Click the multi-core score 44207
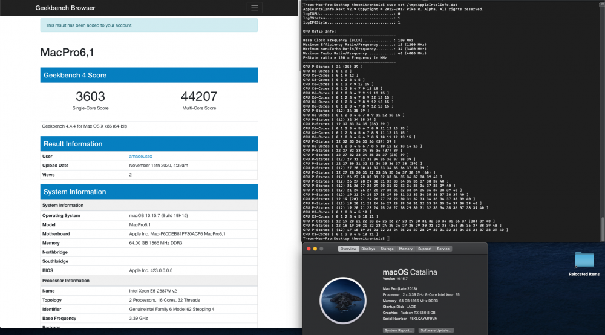605x335 pixels. coord(199,96)
